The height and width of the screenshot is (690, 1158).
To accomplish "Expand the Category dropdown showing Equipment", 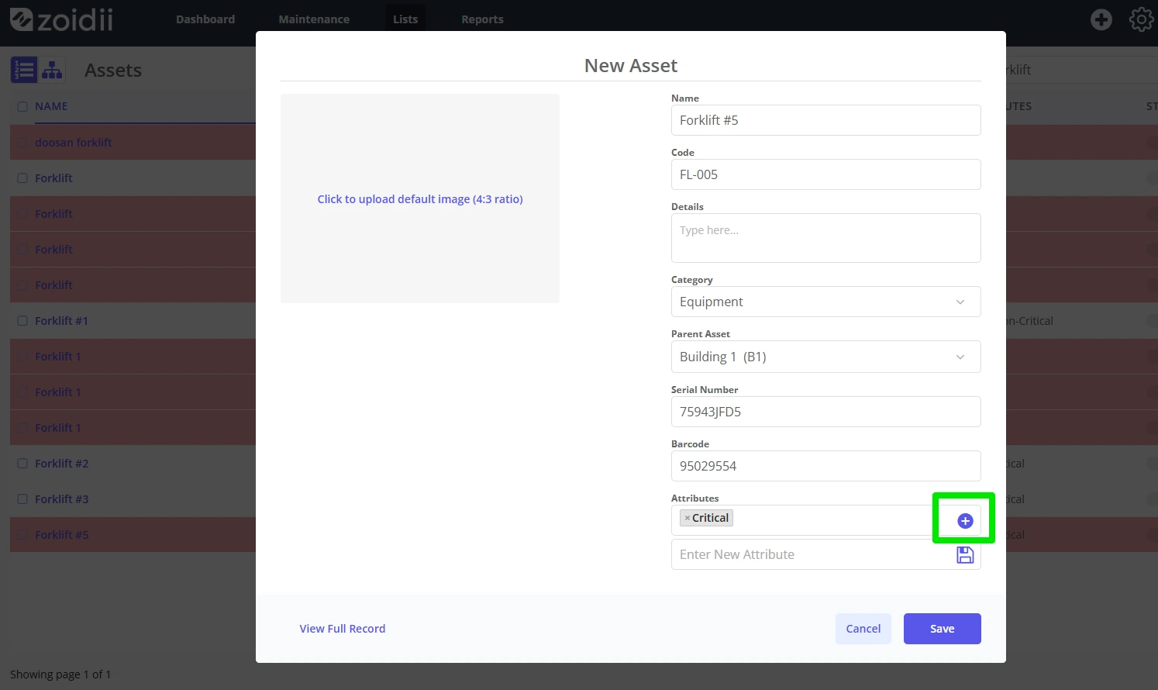I will 825,302.
